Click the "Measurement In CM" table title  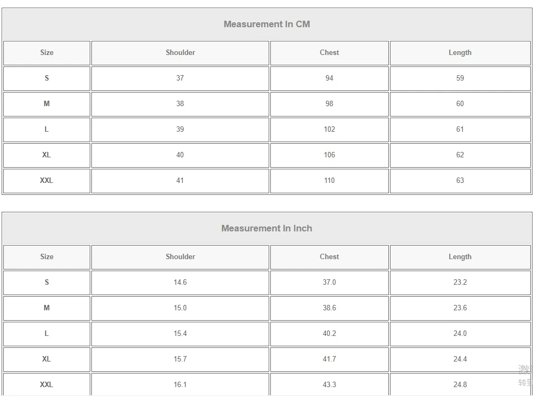pyautogui.click(x=266, y=24)
